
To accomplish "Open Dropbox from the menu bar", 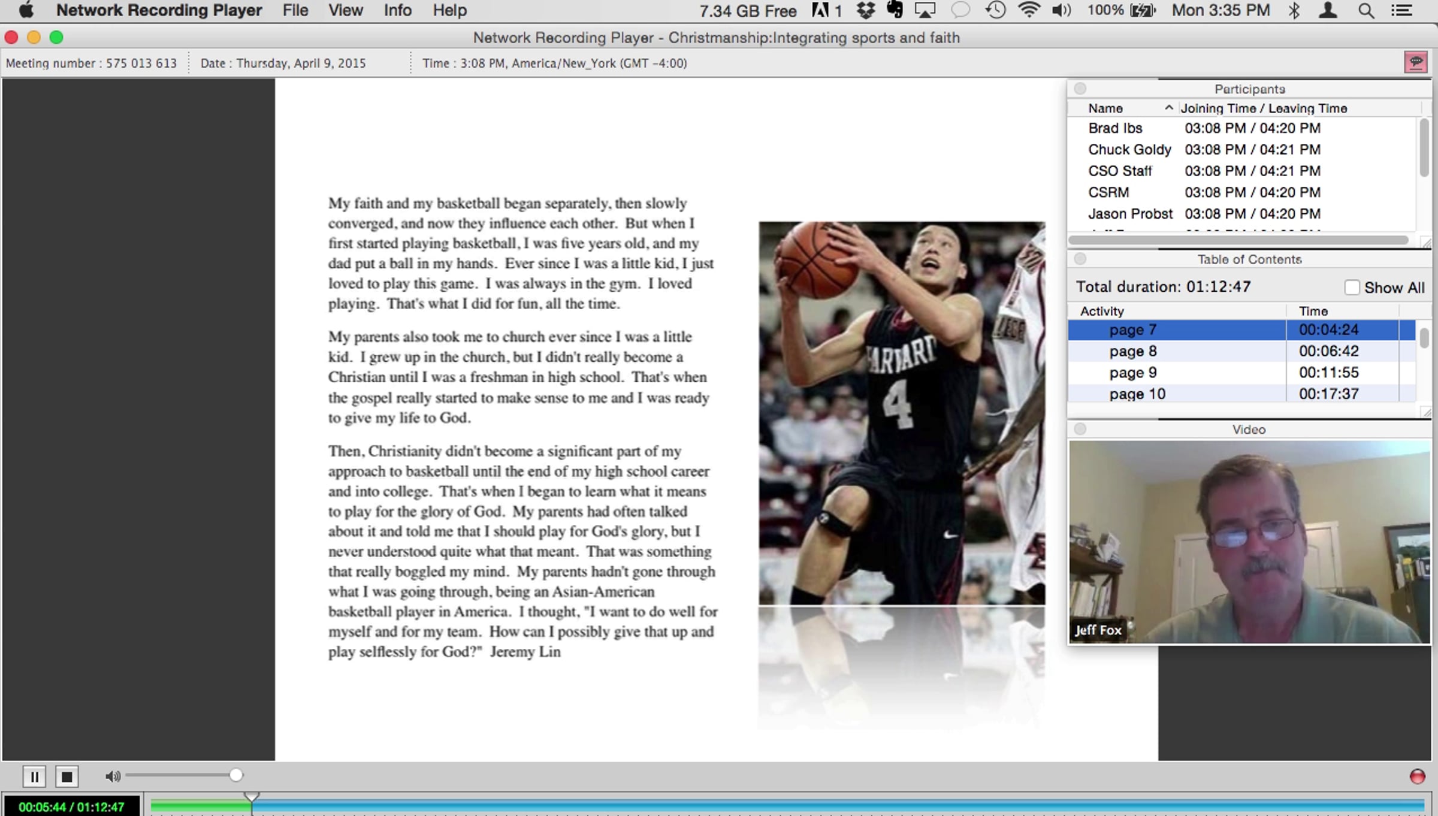I will click(x=866, y=10).
